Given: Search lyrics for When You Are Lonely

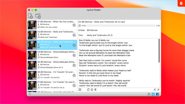Looking at the screenshot, I should coord(74,25).
